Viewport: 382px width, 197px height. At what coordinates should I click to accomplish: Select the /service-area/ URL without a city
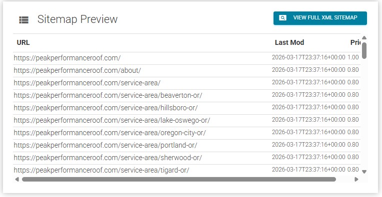(87, 83)
